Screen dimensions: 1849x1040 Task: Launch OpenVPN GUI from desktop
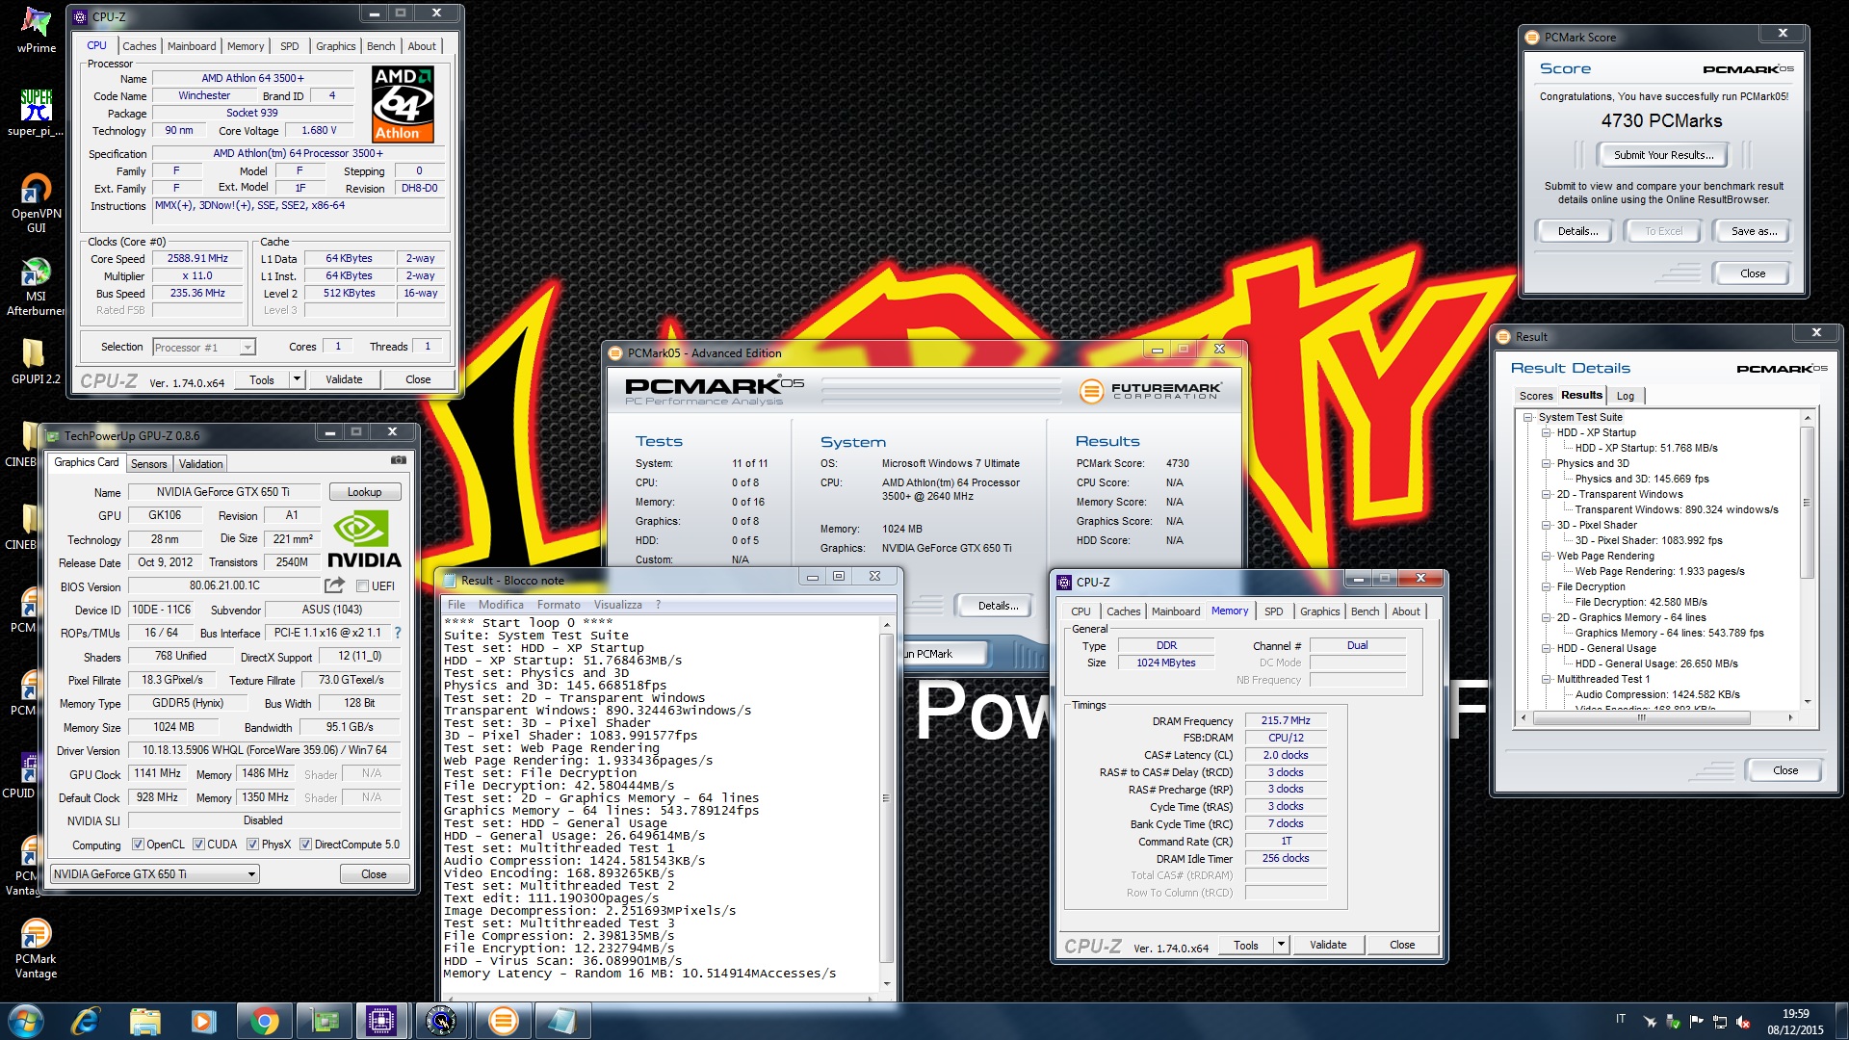coord(36,202)
